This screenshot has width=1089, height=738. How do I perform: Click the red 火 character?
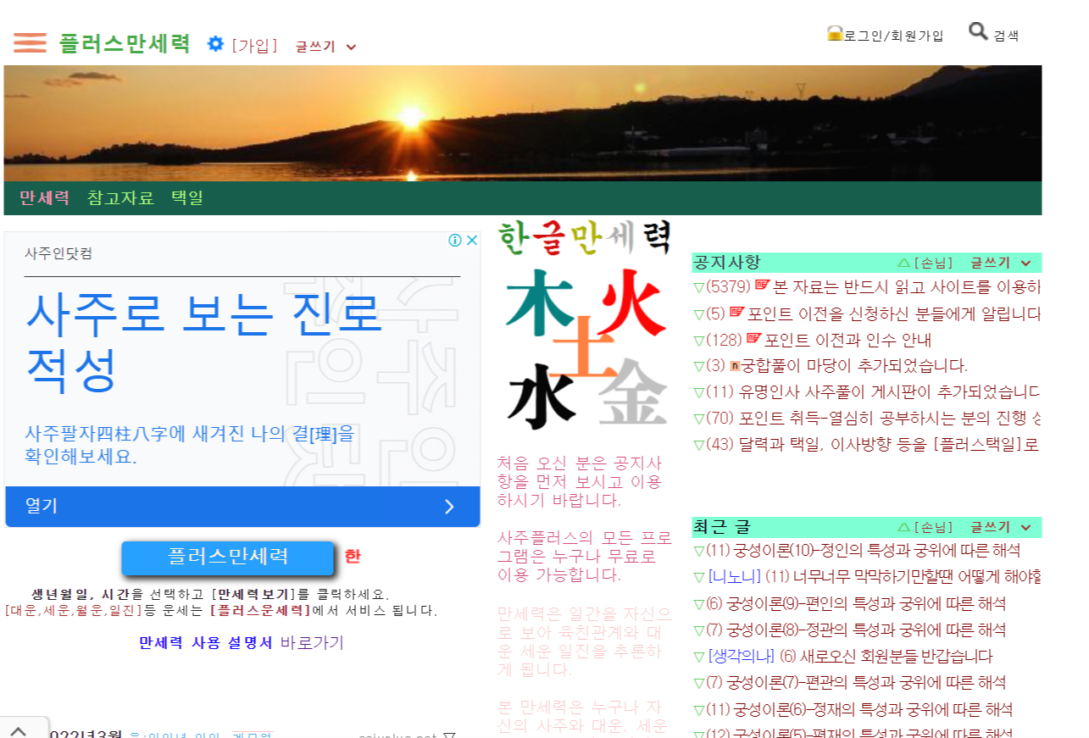click(x=630, y=302)
